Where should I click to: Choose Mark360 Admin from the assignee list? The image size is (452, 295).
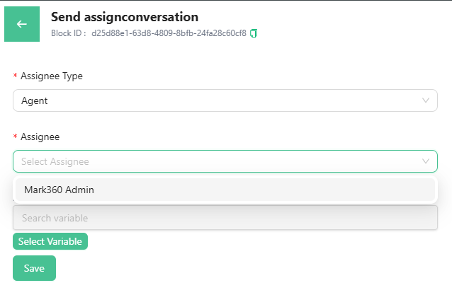pyautogui.click(x=60, y=190)
